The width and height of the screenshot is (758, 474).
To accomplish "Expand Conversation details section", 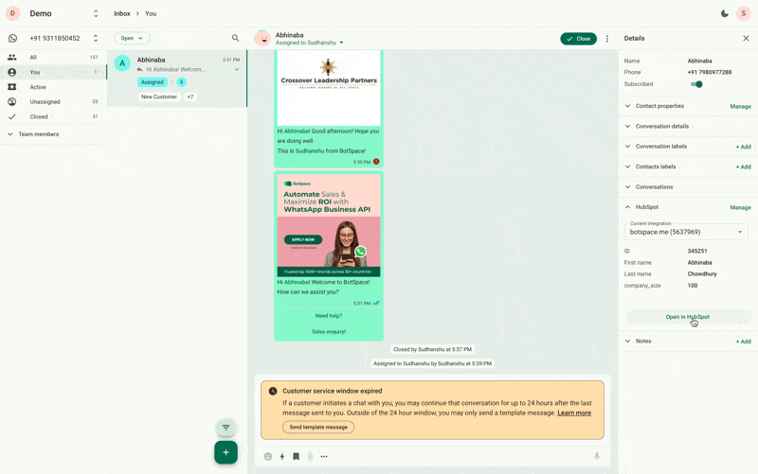I will click(x=627, y=126).
